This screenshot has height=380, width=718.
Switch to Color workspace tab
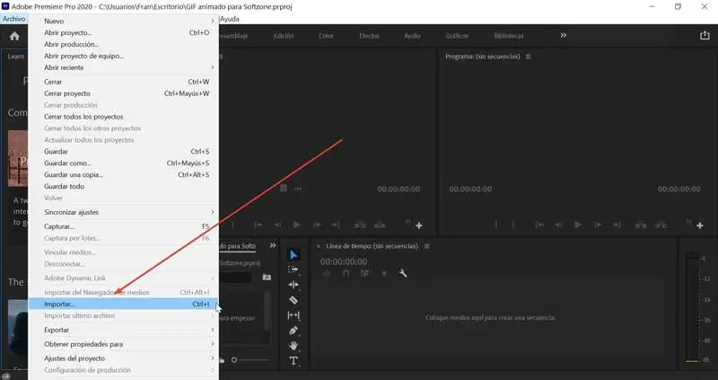pos(326,36)
